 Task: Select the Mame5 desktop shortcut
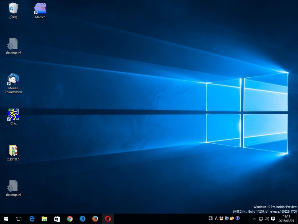[40, 8]
